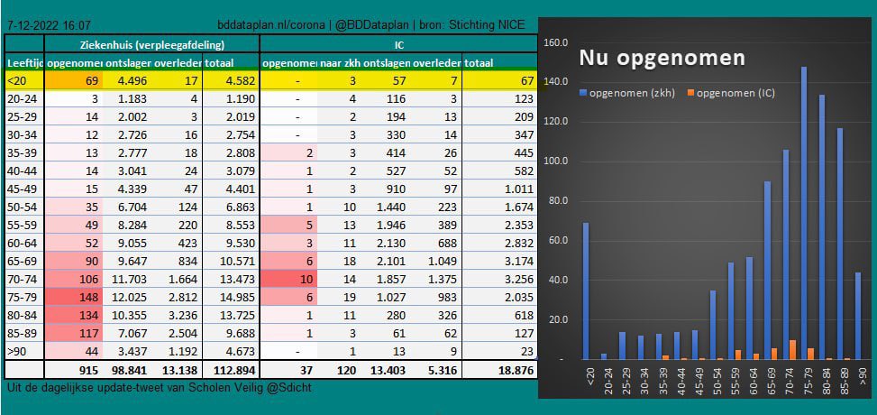Image resolution: width=877 pixels, height=415 pixels.
Task: Click the discharged value 3.041
Action: [x=132, y=171]
